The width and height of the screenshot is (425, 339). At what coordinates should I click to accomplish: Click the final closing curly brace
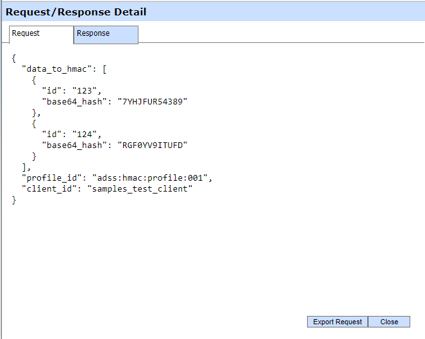14,201
